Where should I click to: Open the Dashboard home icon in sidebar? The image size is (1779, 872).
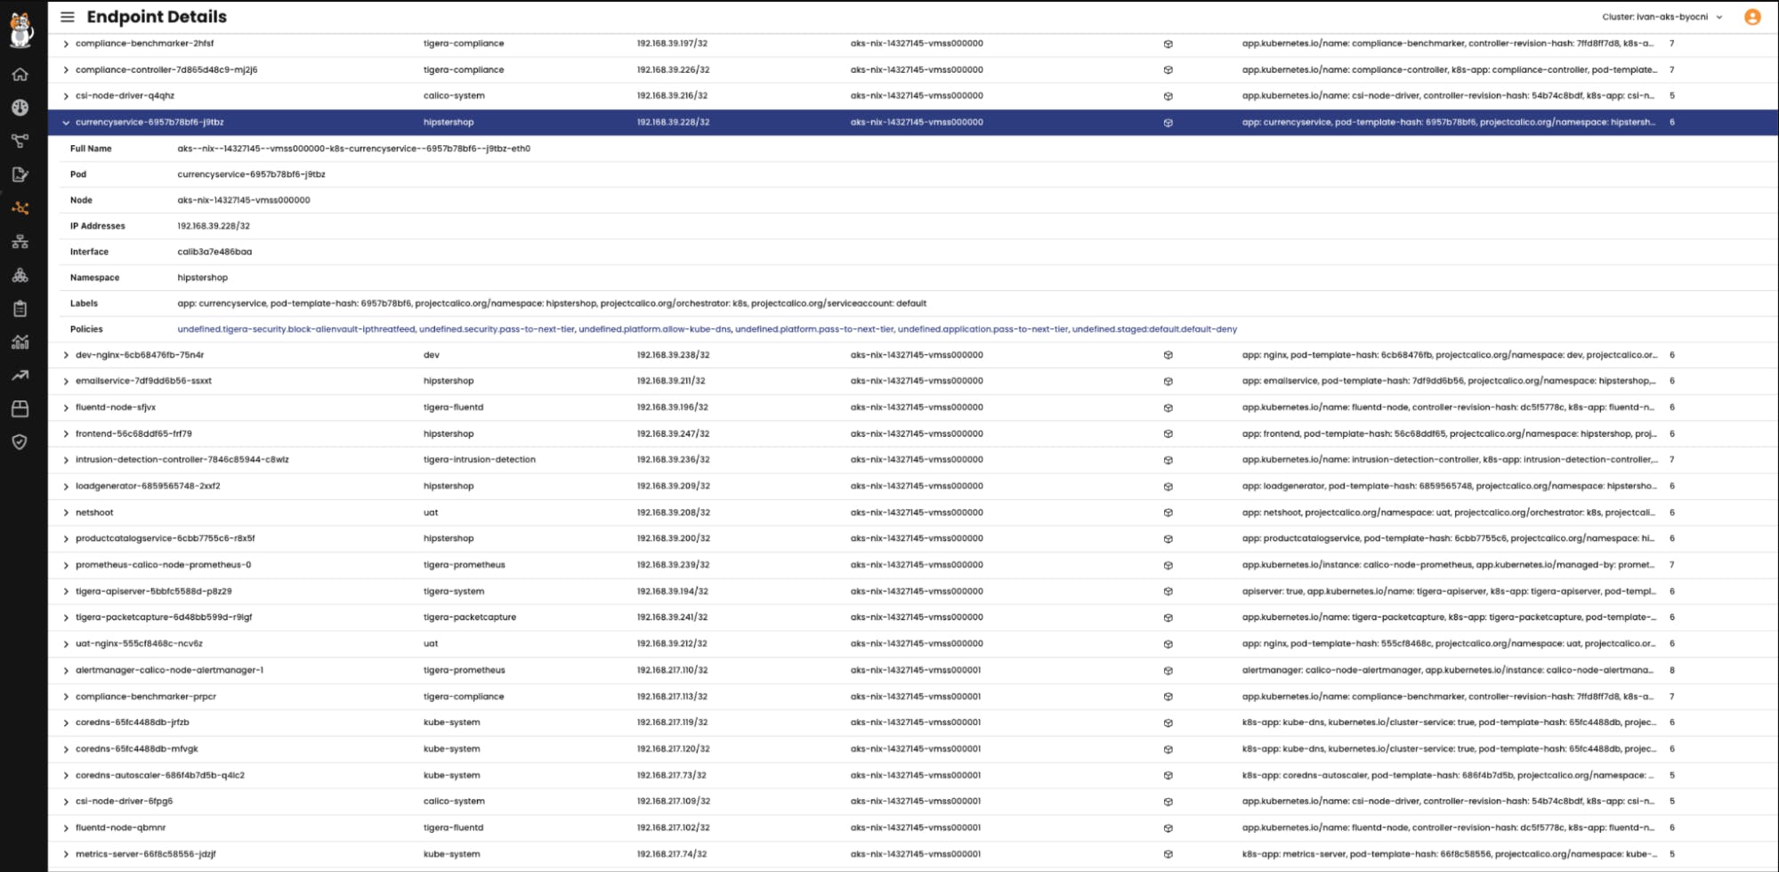pos(20,75)
